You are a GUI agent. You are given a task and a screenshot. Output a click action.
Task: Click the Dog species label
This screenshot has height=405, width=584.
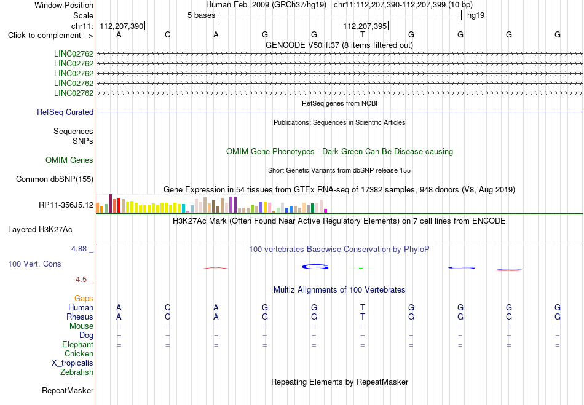pyautogui.click(x=86, y=336)
